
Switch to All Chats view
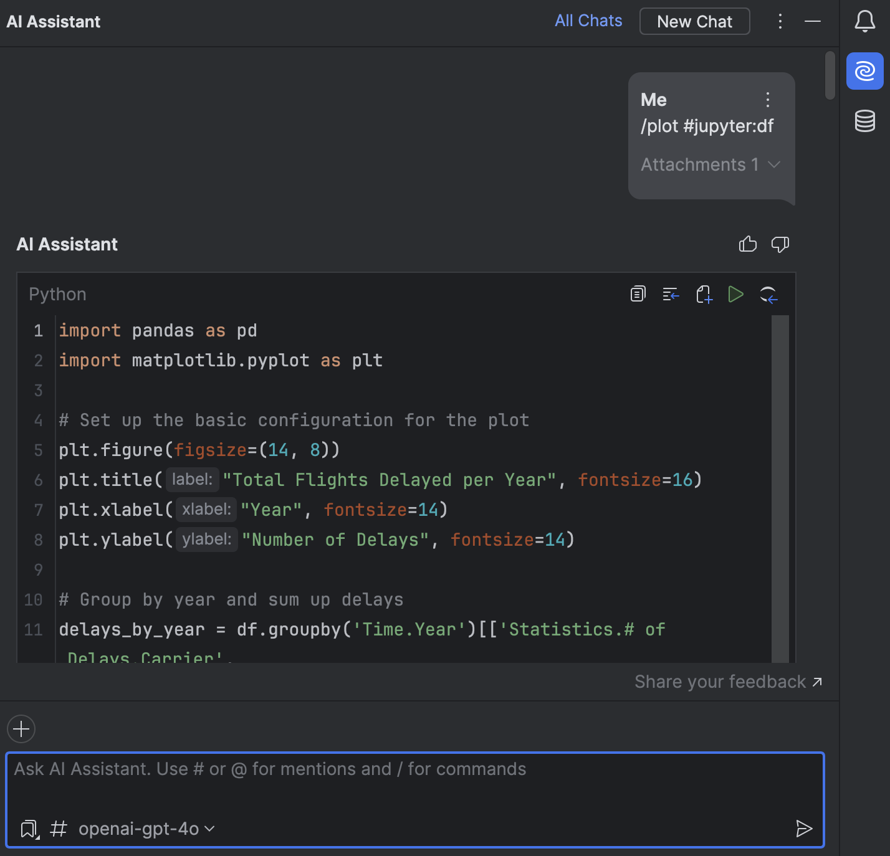(588, 21)
